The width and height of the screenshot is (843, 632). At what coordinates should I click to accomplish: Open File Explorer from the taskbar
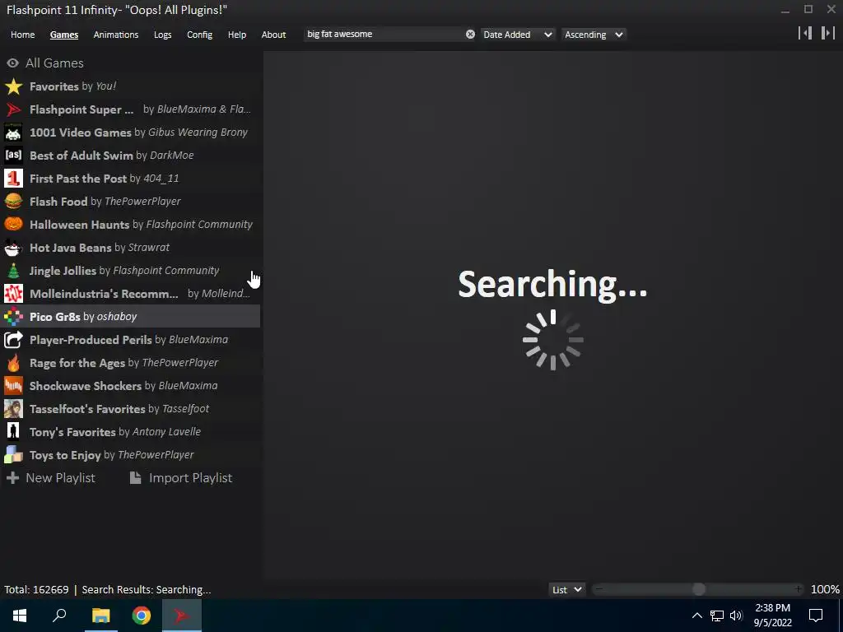pos(100,616)
